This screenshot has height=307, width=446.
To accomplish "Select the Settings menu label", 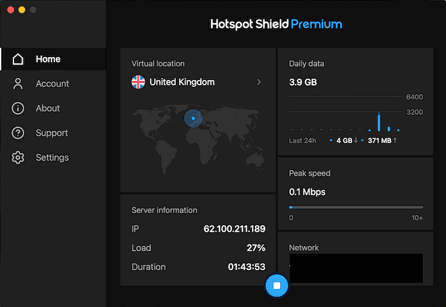I will tap(52, 158).
